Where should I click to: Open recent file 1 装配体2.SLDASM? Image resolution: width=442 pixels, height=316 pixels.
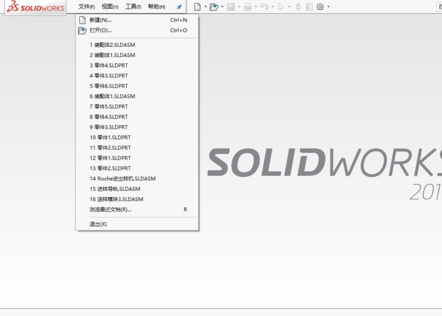137,45
